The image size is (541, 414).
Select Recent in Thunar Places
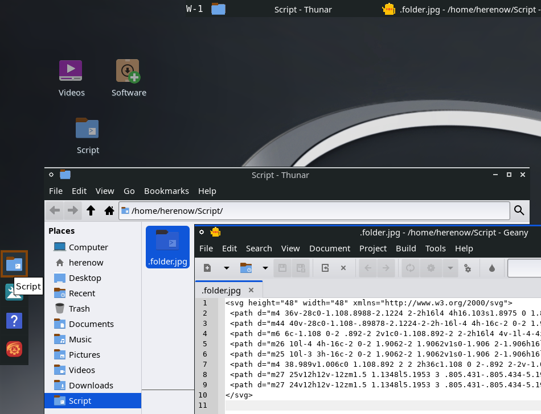tap(93, 293)
